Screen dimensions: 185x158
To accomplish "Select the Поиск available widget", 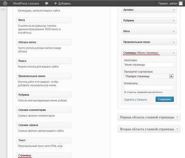I will [44, 61].
